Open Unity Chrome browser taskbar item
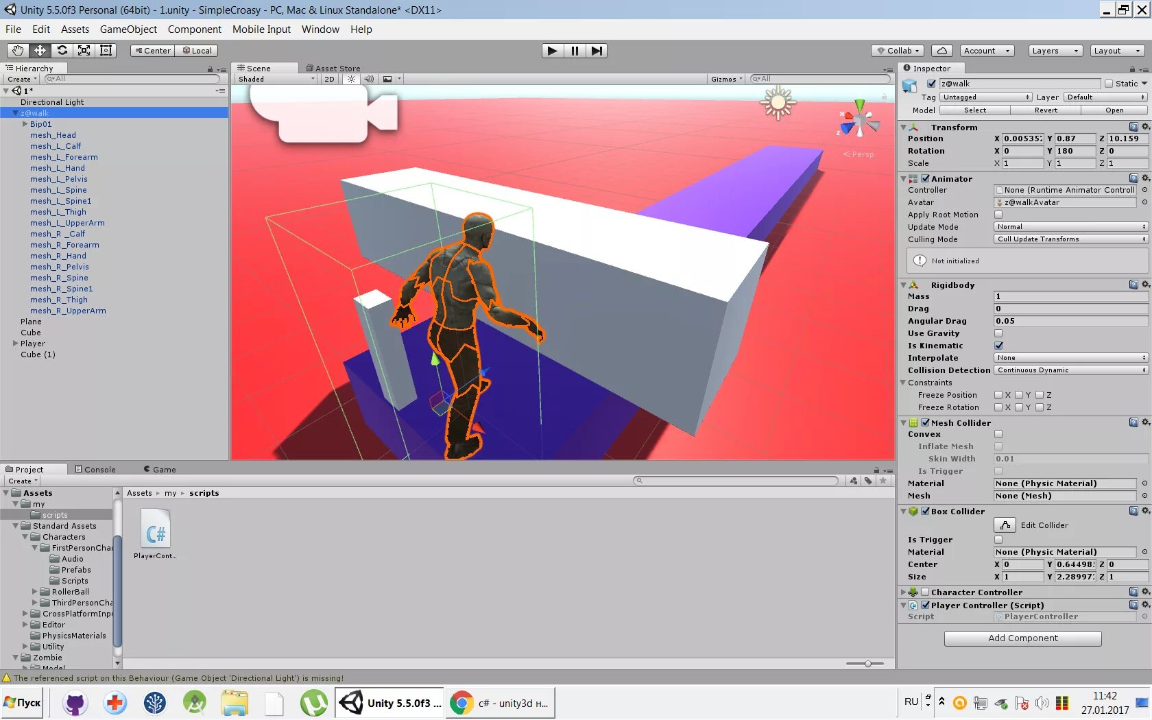1152x720 pixels. pos(501,703)
